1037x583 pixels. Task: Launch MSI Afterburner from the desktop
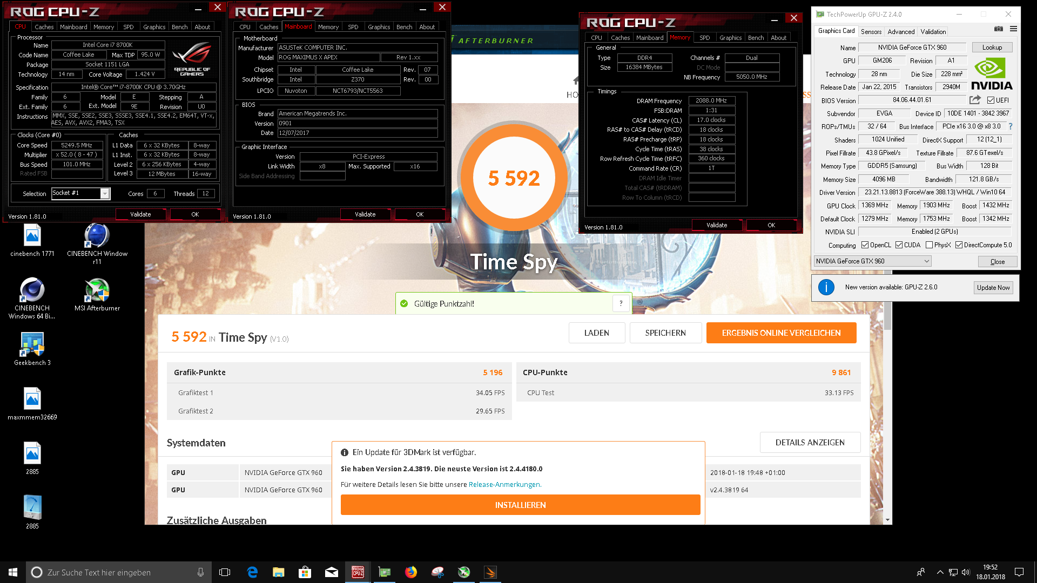click(x=97, y=295)
